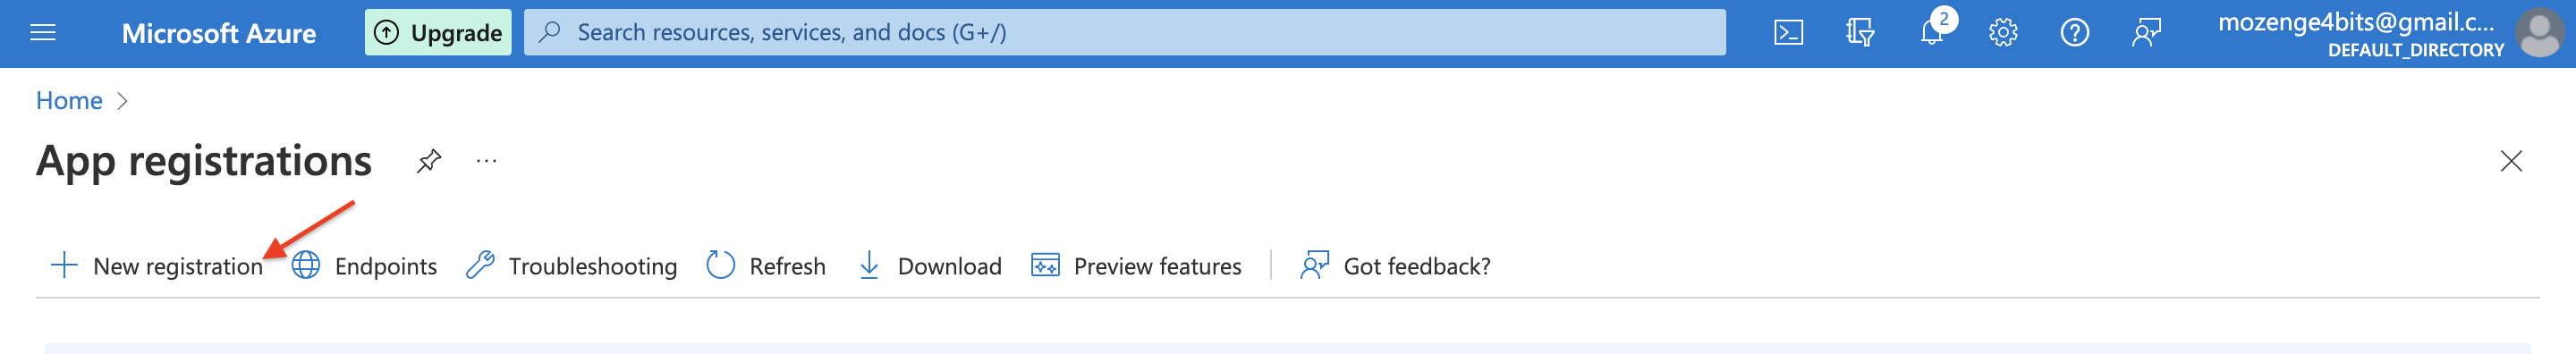Open the notifications bell
Screen dimensions: 2576x354
[1932, 33]
